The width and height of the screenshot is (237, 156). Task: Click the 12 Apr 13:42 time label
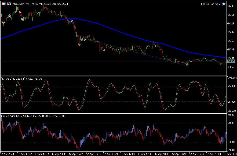click(24, 154)
